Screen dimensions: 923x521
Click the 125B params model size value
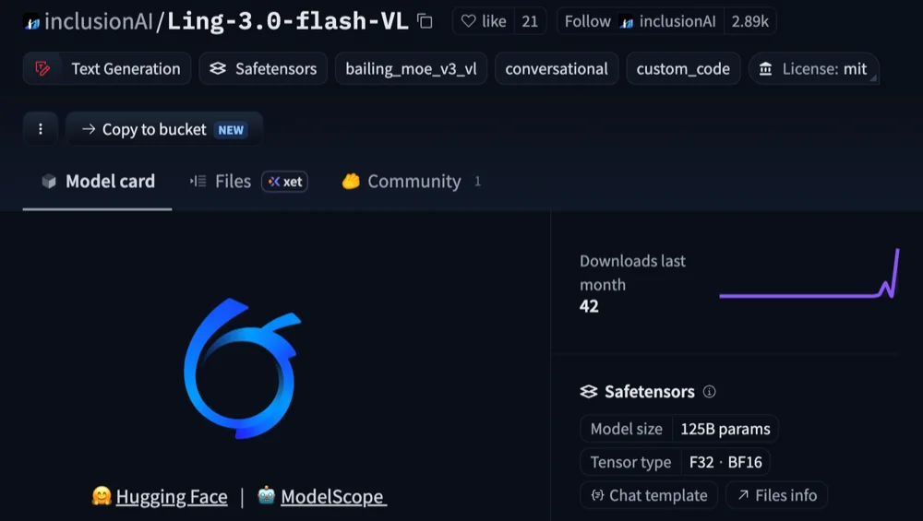[x=725, y=430]
